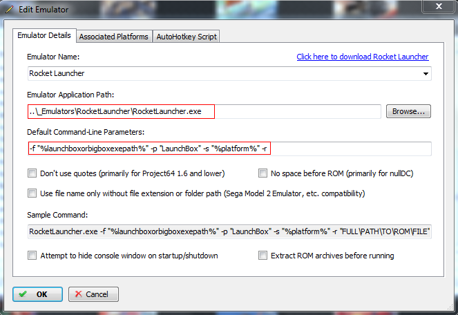Click the Sample Command text field
Viewport: 458px width, 315px height.
tap(229, 231)
